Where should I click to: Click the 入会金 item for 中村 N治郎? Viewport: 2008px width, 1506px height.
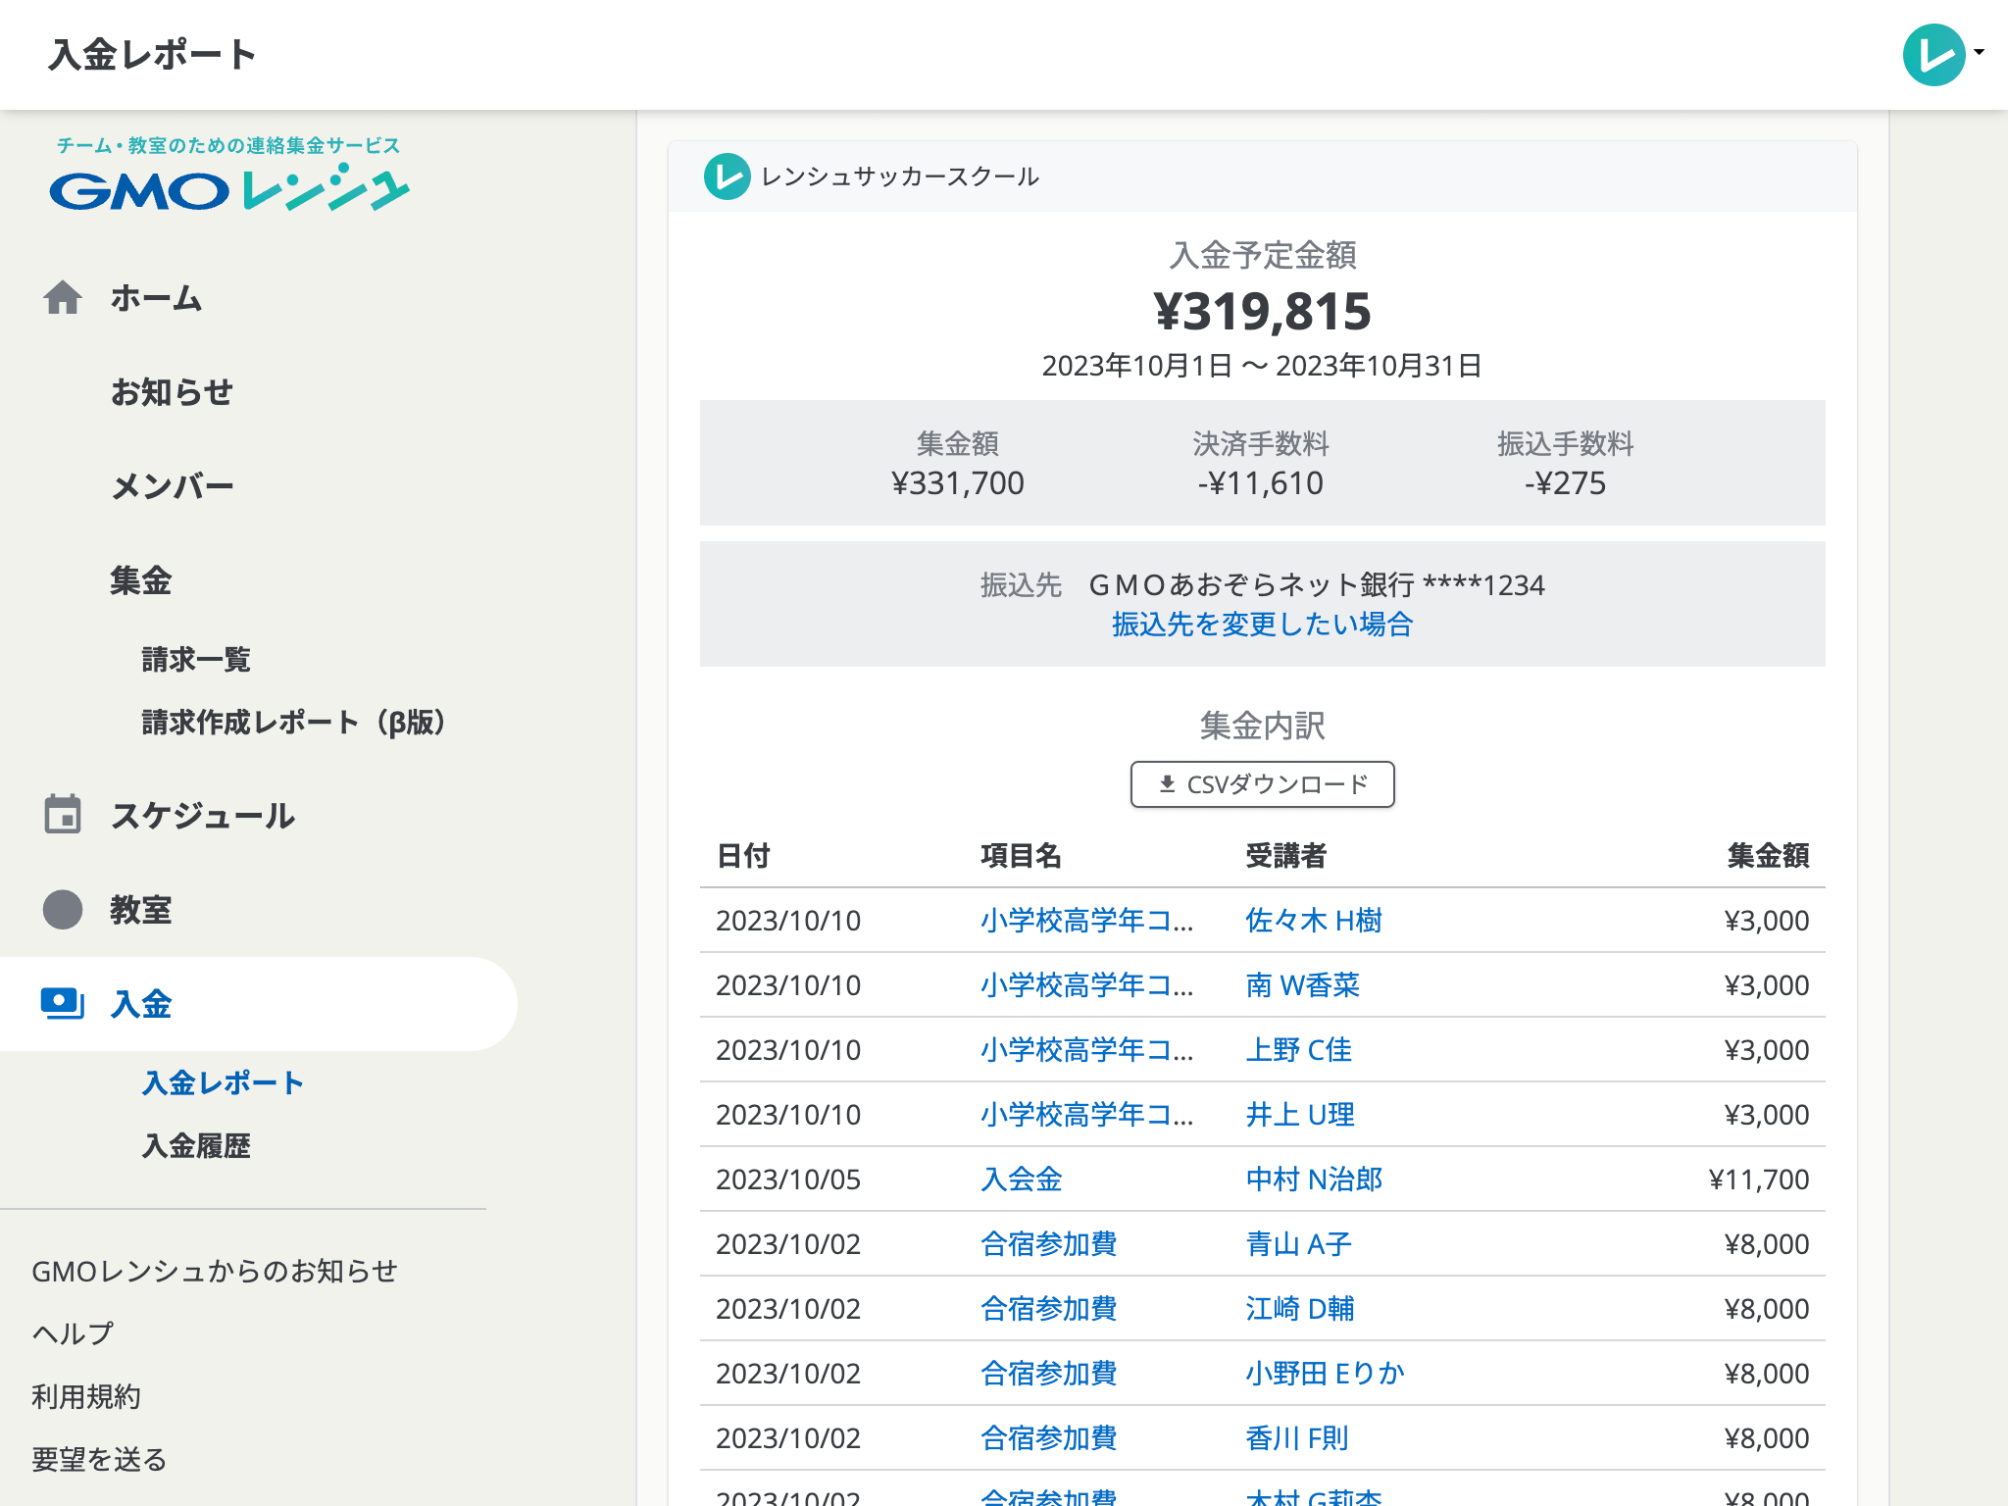(x=1021, y=1179)
